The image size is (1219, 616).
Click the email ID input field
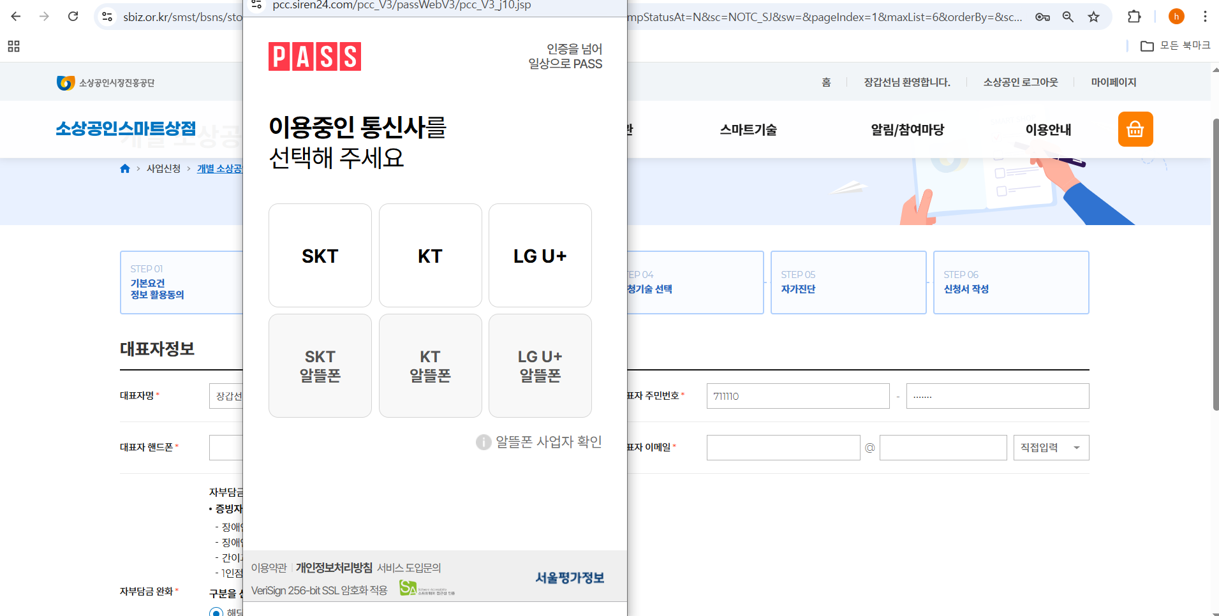click(x=783, y=448)
